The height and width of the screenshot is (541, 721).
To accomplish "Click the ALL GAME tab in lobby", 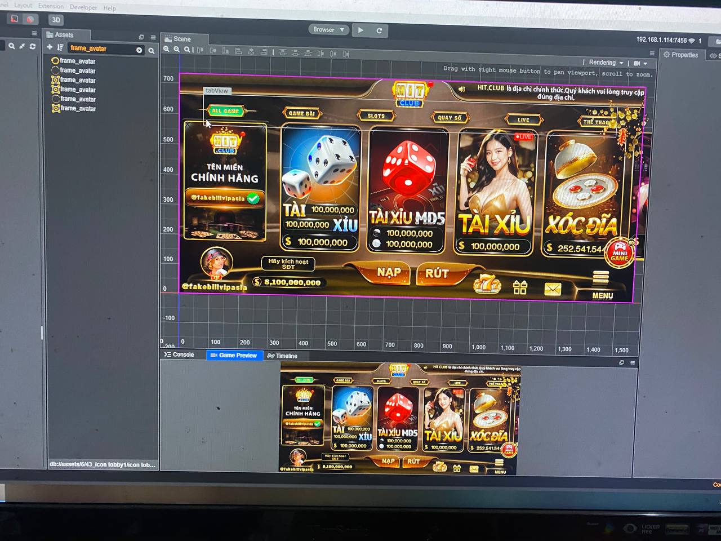I will point(225,110).
